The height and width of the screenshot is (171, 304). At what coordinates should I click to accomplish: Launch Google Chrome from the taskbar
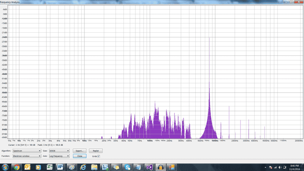tap(17, 167)
